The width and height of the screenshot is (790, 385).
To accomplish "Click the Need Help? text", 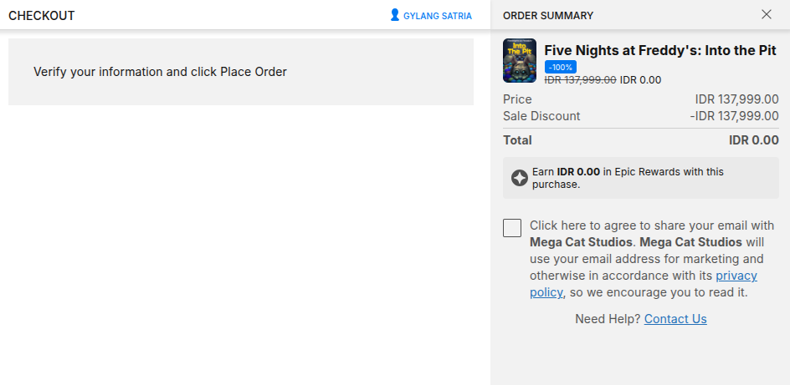I will [608, 319].
